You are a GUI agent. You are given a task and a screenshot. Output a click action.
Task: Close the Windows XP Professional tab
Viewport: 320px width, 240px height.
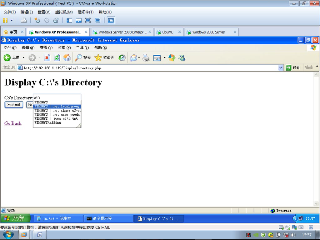tap(86, 32)
